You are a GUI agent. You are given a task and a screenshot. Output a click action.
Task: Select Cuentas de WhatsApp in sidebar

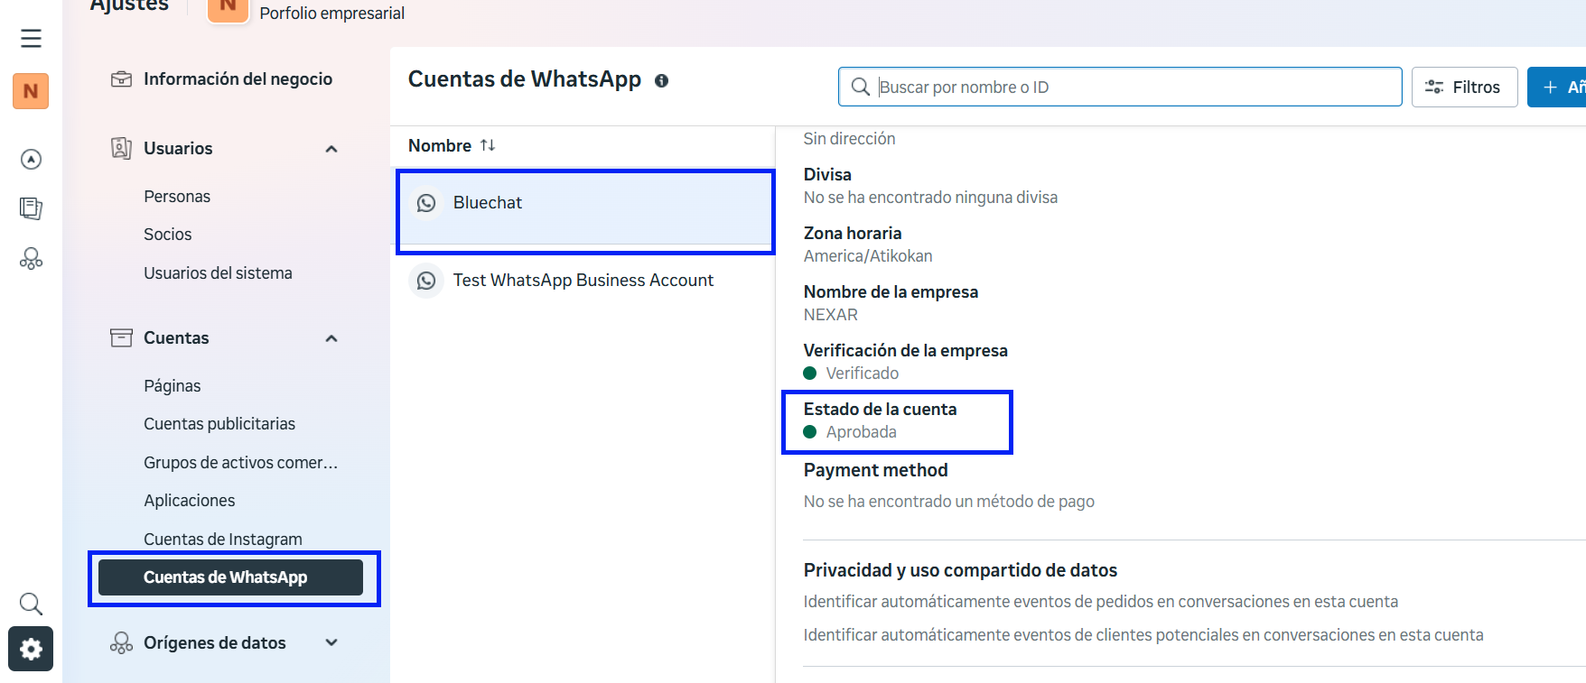tap(230, 577)
